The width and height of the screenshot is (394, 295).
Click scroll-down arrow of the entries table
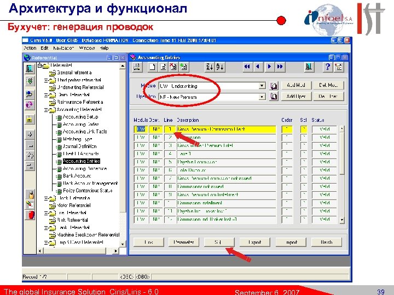(x=341, y=220)
